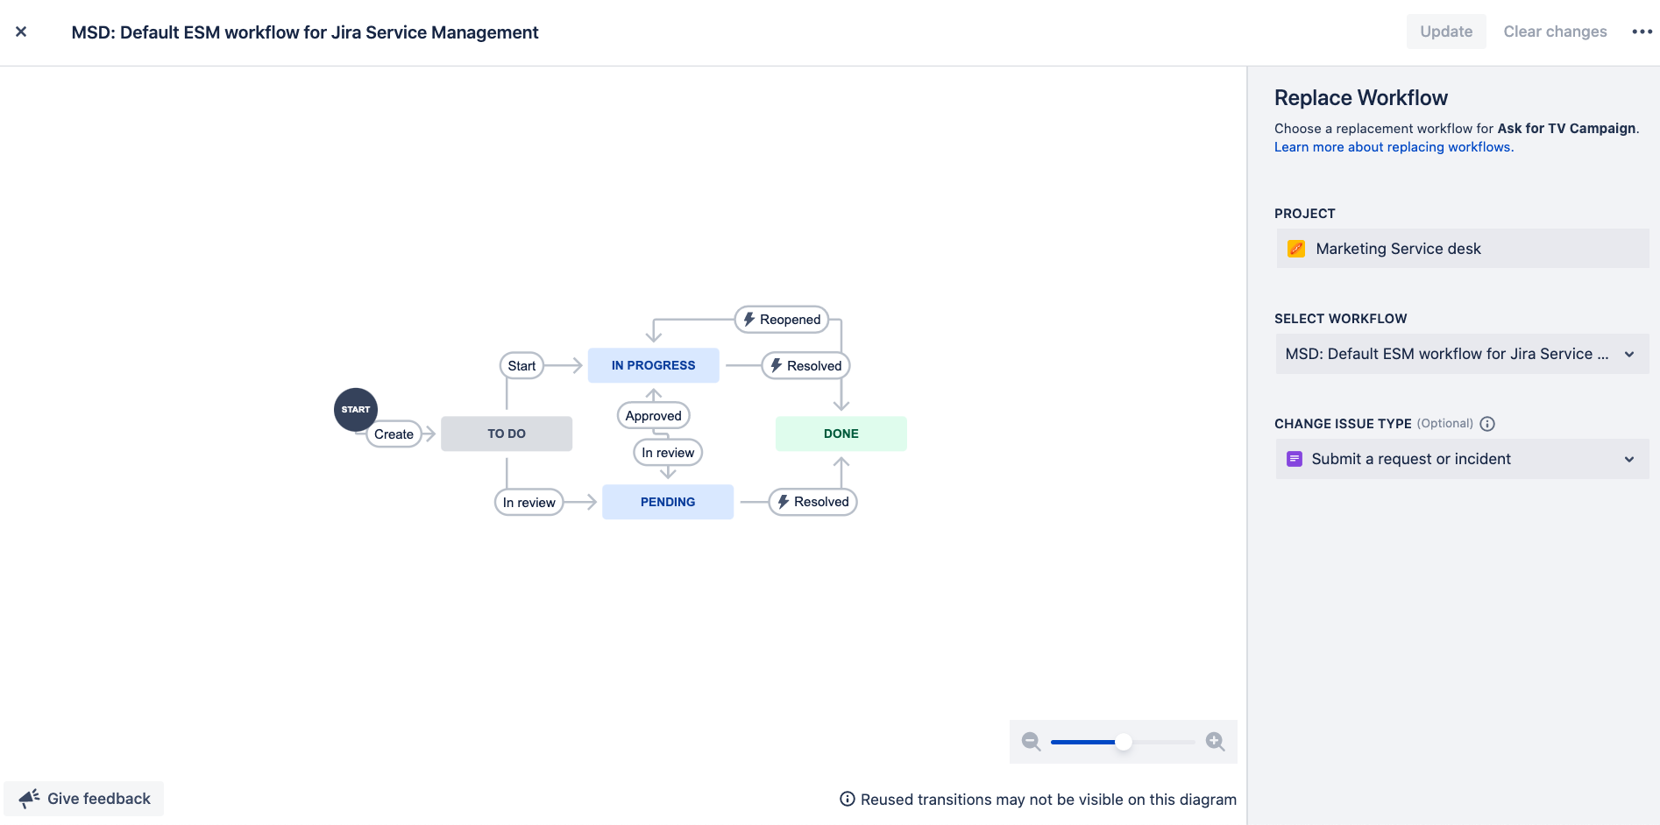The image size is (1660, 825).
Task: Click the START node in the diagram
Action: click(355, 409)
